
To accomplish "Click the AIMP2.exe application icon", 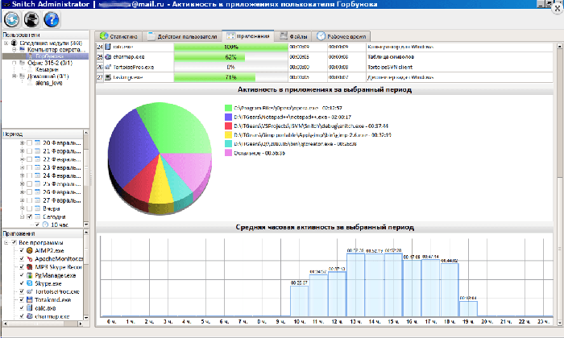I will [30, 251].
